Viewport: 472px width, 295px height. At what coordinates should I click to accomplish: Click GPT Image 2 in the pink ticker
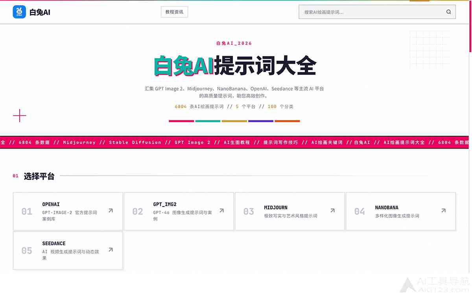click(x=192, y=142)
